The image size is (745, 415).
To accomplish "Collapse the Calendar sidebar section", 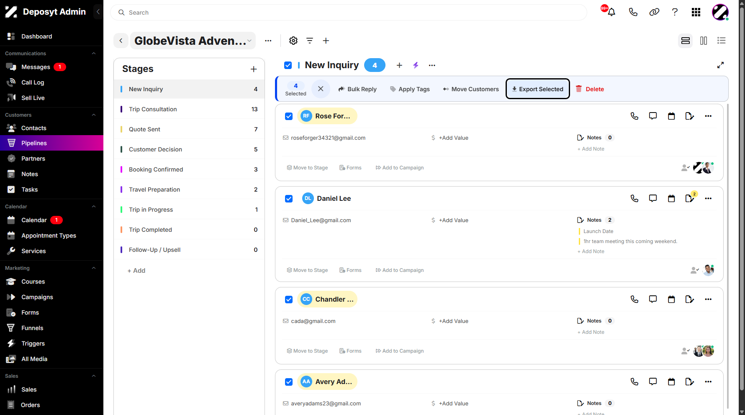I will coord(94,207).
